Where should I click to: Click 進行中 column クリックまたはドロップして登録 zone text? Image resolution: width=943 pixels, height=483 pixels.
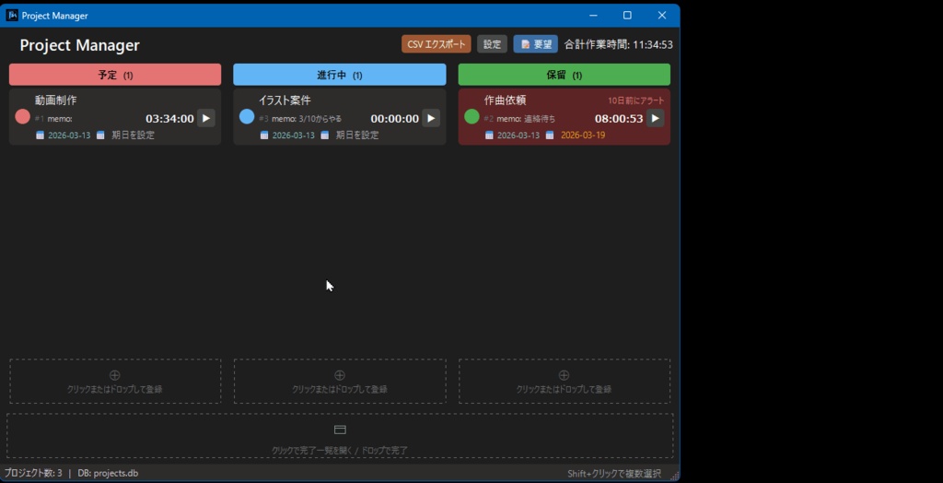click(x=340, y=390)
